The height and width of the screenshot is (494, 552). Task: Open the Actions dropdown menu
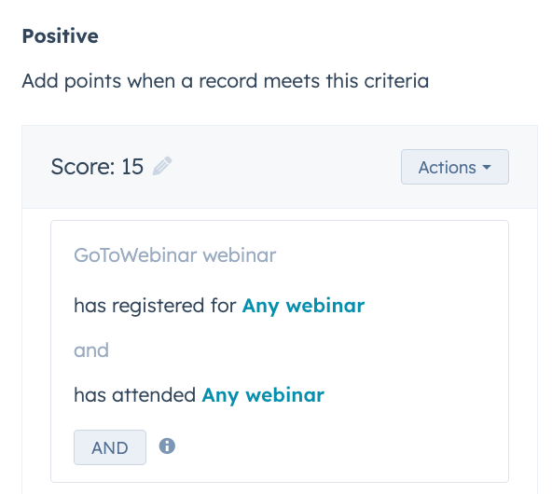click(x=454, y=167)
